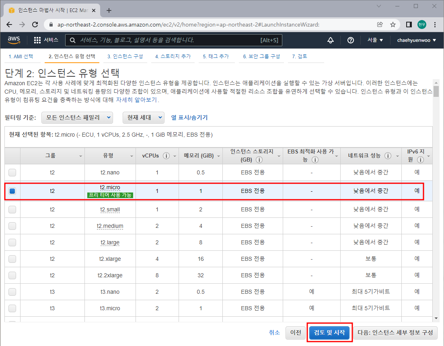The height and width of the screenshot is (346, 444).
Task: Bookmark this page with star icon
Action: [x=393, y=25]
